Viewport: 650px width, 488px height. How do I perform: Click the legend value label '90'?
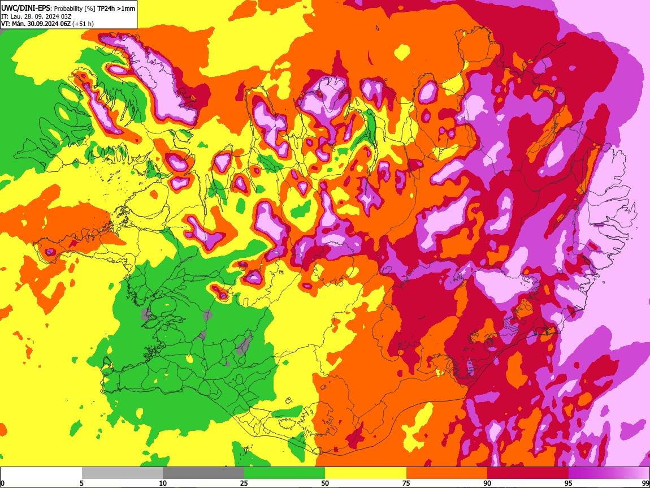[487, 483]
